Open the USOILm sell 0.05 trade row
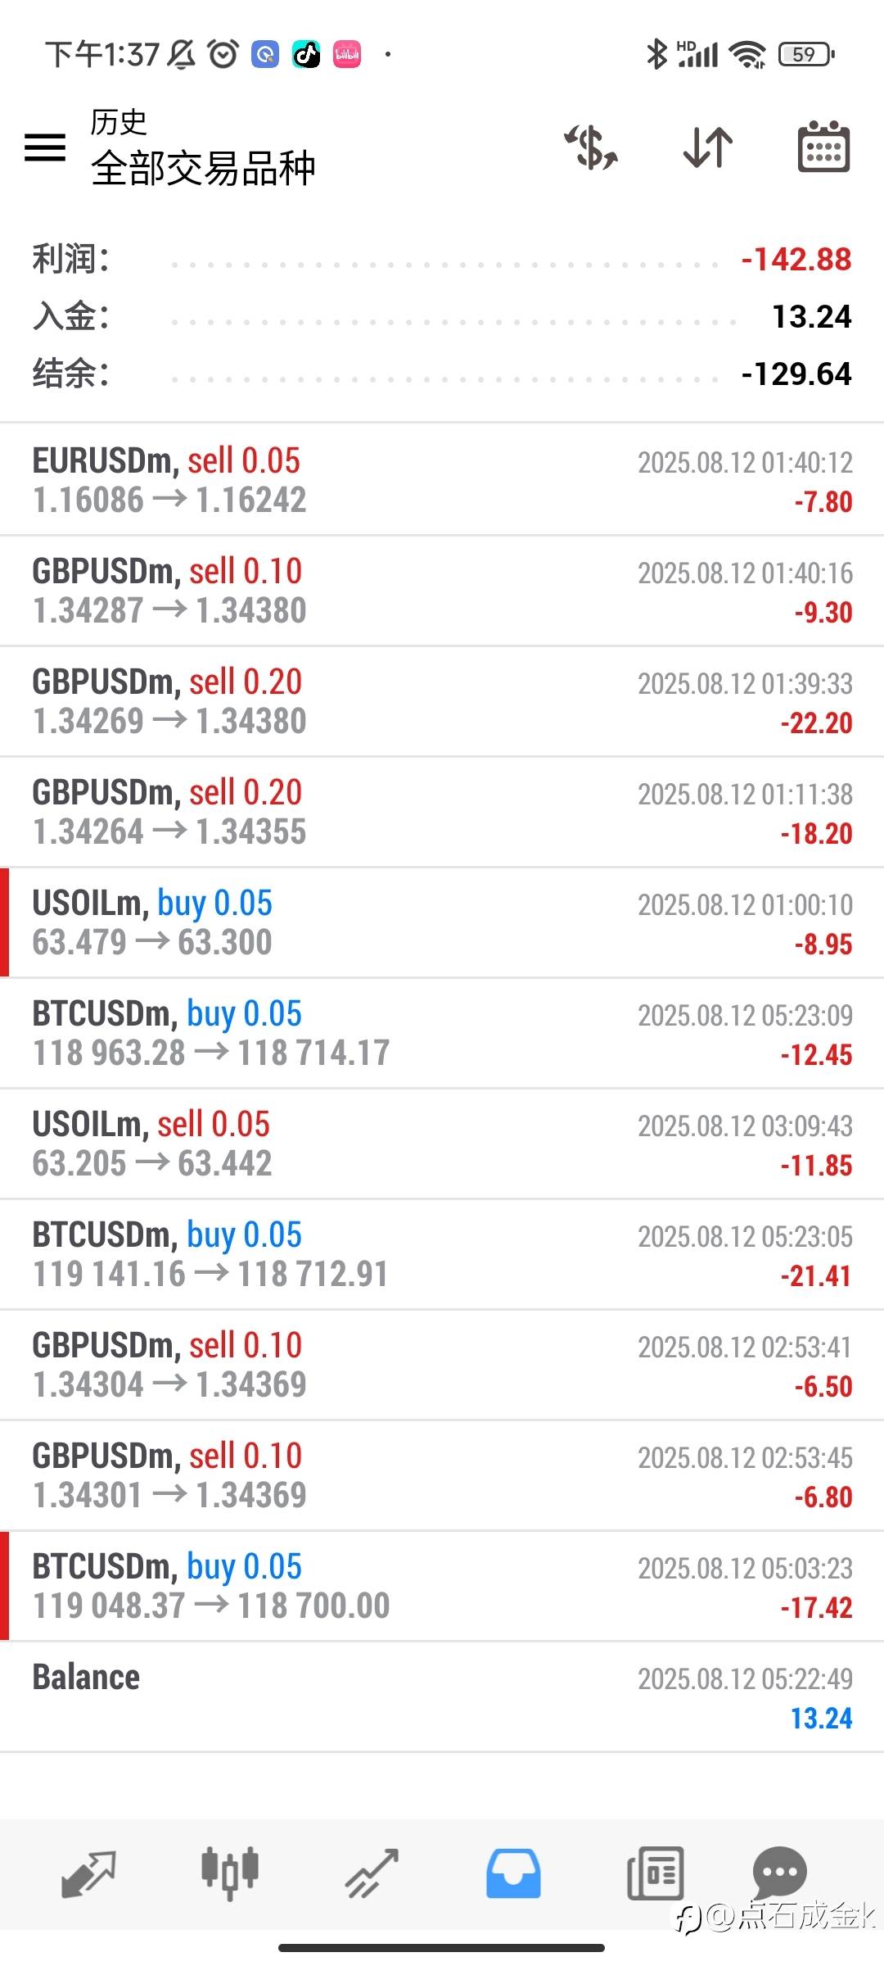This screenshot has width=884, height=1966. (x=442, y=1144)
